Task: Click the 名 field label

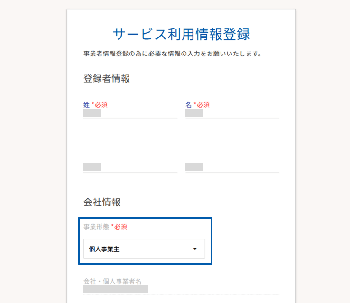Action: 188,105
